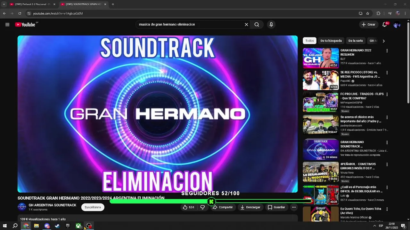Open Windows notification center icon

(403, 226)
